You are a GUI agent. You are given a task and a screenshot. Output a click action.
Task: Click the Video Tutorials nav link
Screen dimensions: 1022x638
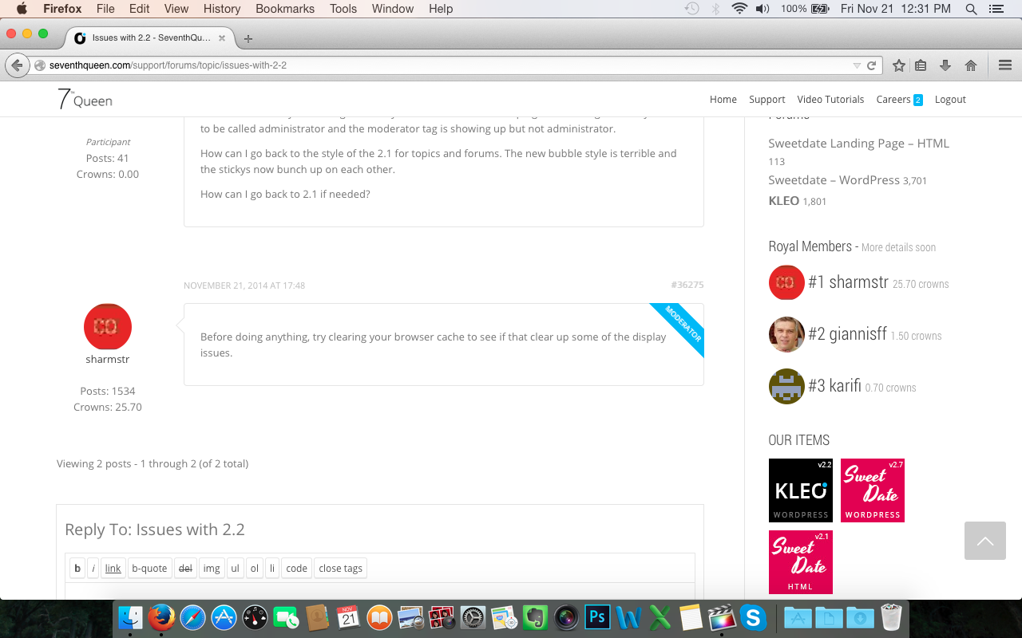tap(830, 100)
